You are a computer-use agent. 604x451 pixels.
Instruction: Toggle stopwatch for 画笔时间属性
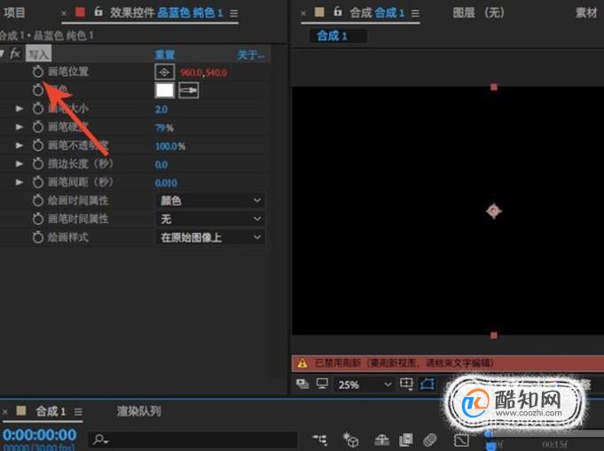pyautogui.click(x=38, y=219)
